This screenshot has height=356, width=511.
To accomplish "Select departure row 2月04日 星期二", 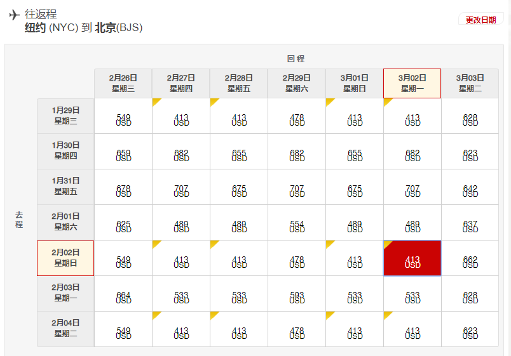I will pyautogui.click(x=65, y=329).
